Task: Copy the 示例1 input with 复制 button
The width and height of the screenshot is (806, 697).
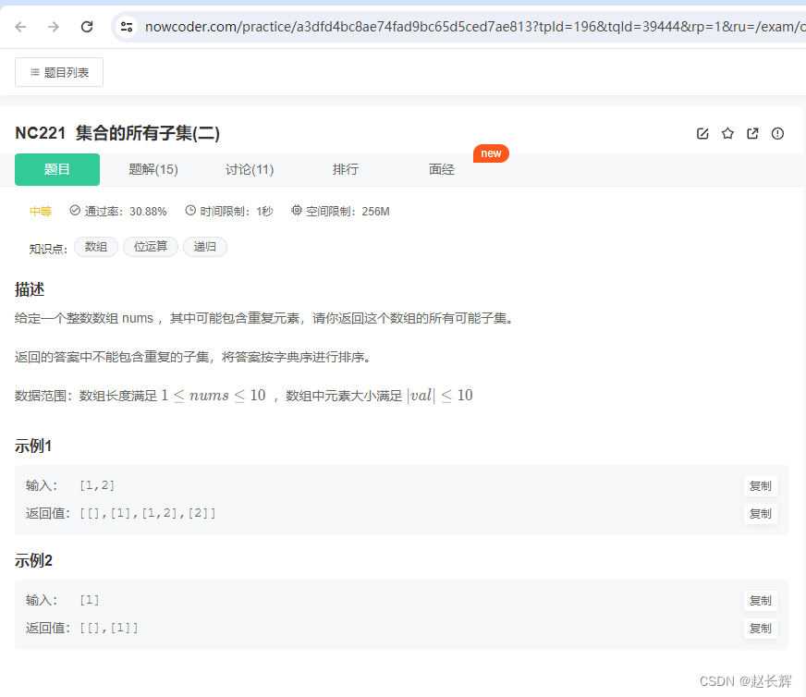Action: 760,485
